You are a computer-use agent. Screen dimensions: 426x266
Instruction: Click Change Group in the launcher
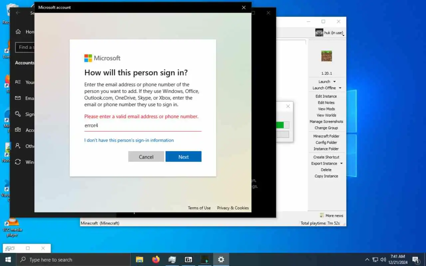click(326, 128)
